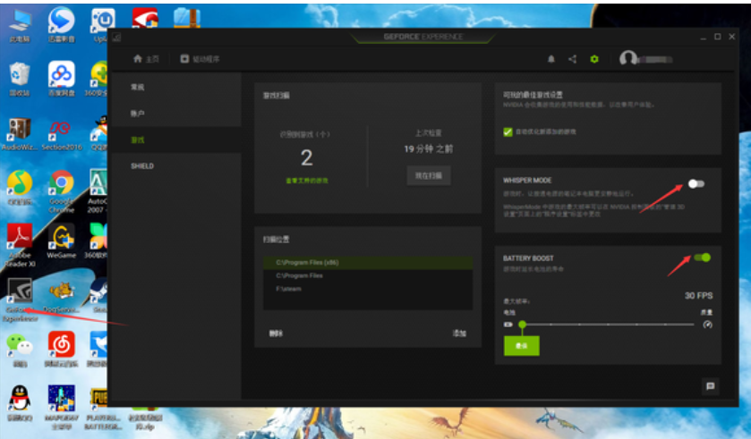Select 账户 (Account) in the sidebar
The height and width of the screenshot is (439, 751).
[137, 114]
